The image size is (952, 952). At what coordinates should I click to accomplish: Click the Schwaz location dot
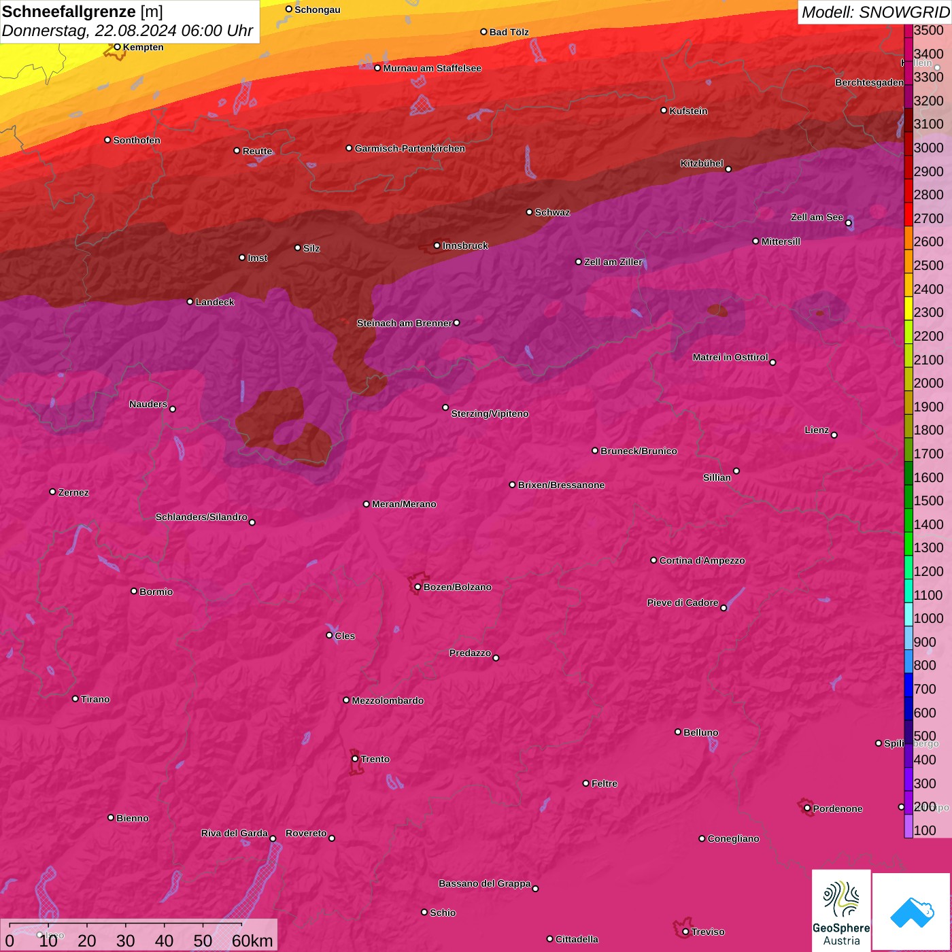click(530, 211)
